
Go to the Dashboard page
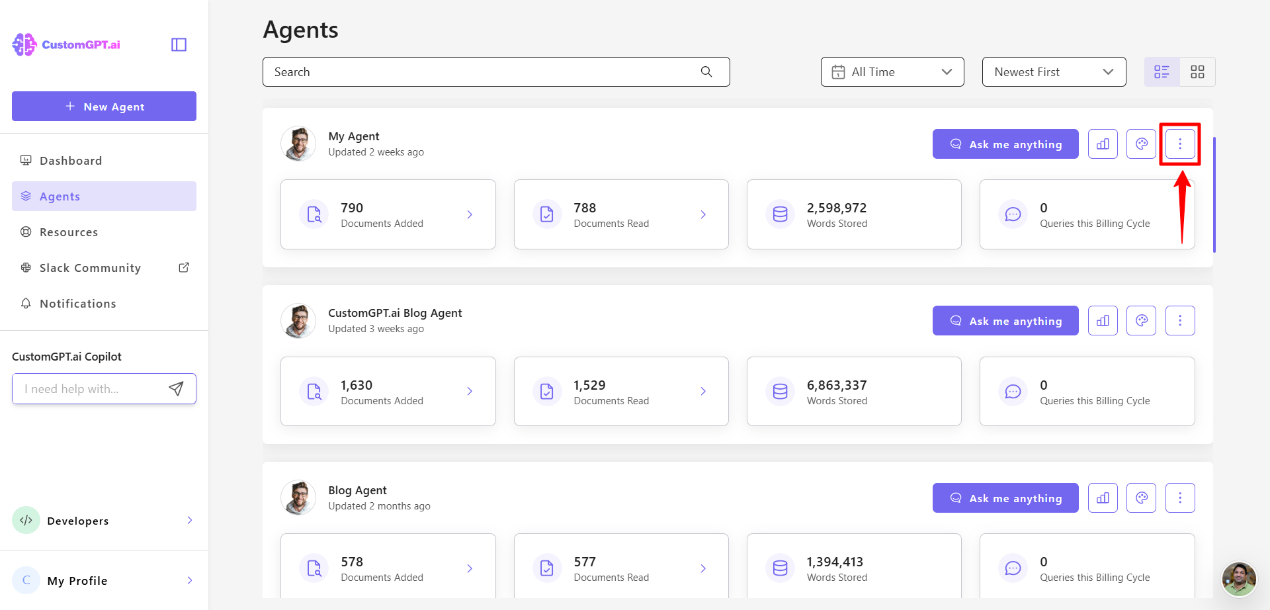pos(70,160)
